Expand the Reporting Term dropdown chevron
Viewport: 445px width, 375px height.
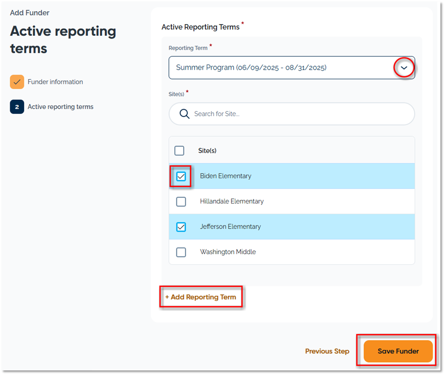(404, 68)
